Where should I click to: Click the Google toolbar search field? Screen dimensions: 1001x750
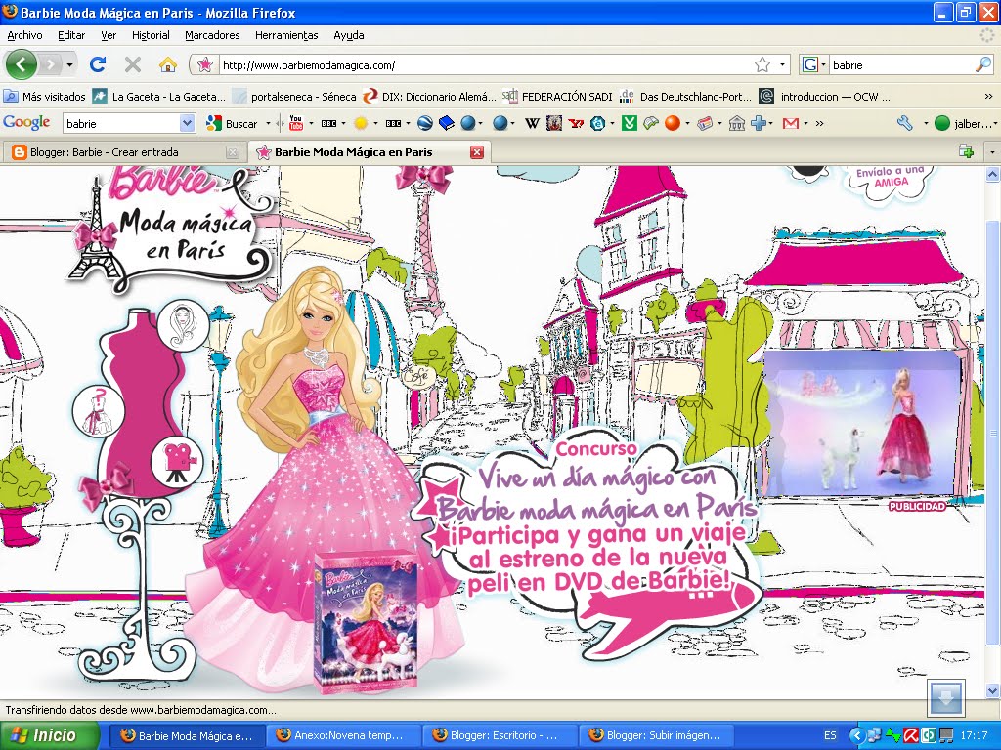(121, 123)
